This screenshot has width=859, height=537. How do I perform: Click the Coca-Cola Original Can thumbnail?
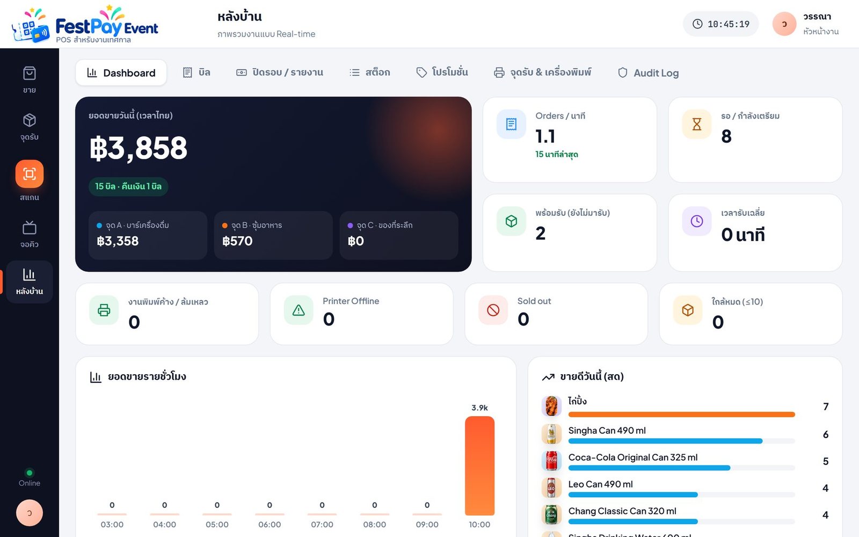click(x=551, y=461)
